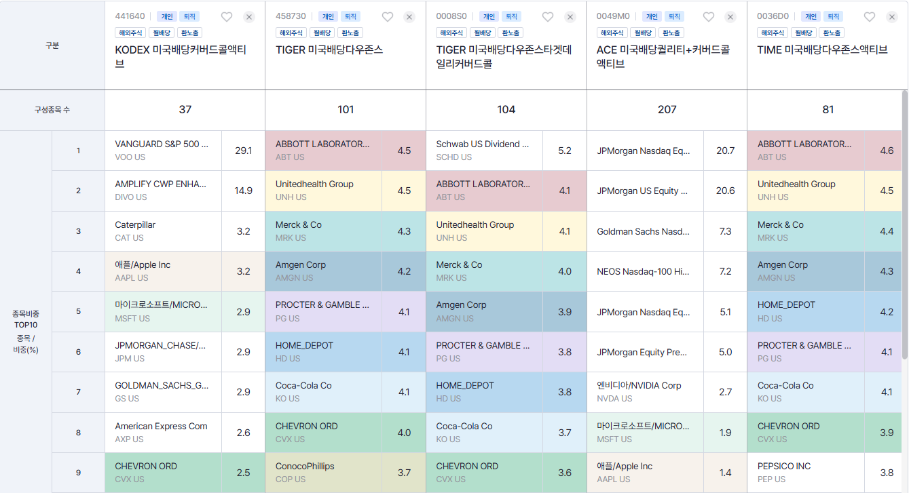Choose the 개인 tag next to 0008S0

(x=489, y=16)
